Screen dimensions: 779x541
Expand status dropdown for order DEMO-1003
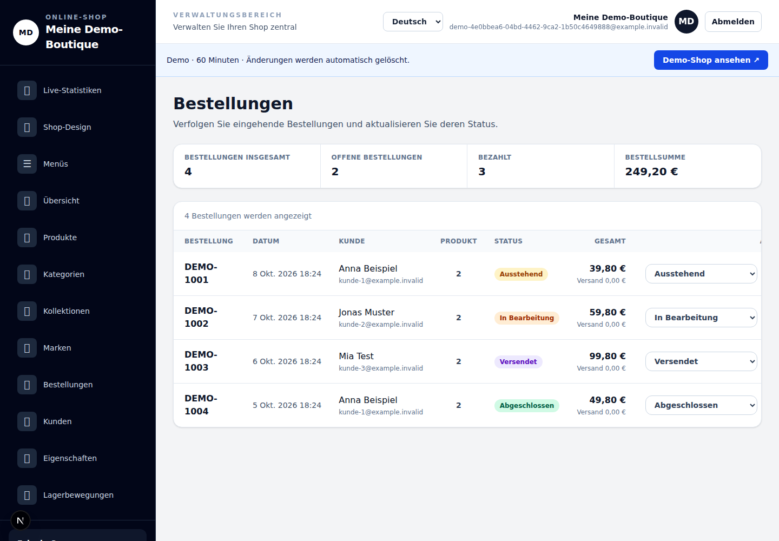tap(701, 361)
